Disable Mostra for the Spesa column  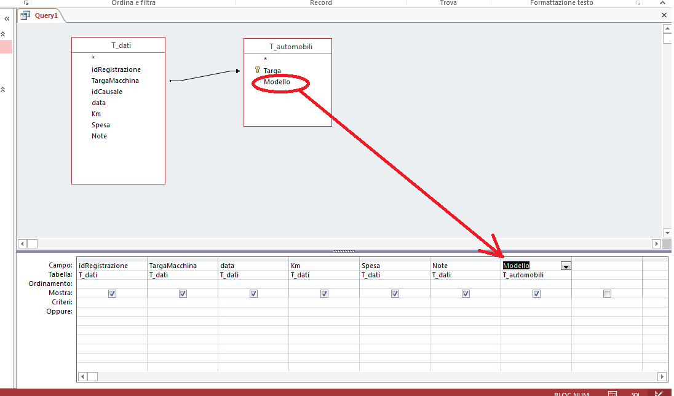[395, 294]
